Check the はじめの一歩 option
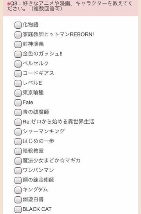141x214 pixels. click(x=18, y=141)
